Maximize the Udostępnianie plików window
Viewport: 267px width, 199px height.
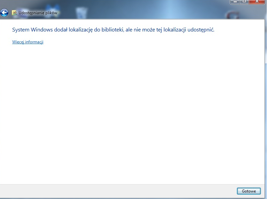(x=244, y=2)
